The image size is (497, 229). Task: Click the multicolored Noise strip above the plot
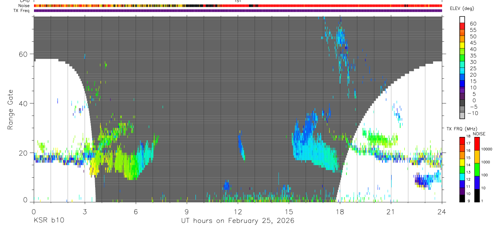pyautogui.click(x=238, y=6)
